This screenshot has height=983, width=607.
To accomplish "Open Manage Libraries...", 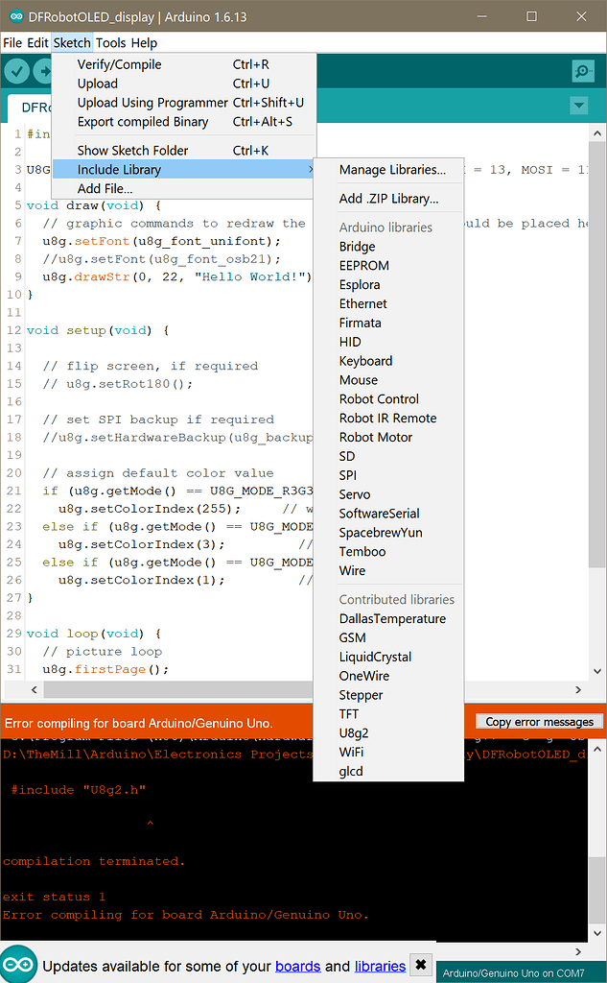I will tap(388, 170).
